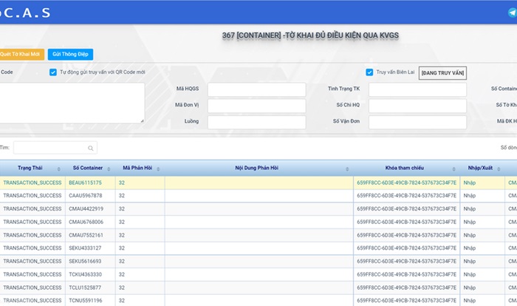
Task: Uncheck the Truy vấn Biên Lai checkbox
Action: (x=369, y=72)
